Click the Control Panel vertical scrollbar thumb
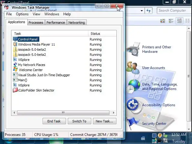Screen dimensions: 192x144 tap(189, 76)
